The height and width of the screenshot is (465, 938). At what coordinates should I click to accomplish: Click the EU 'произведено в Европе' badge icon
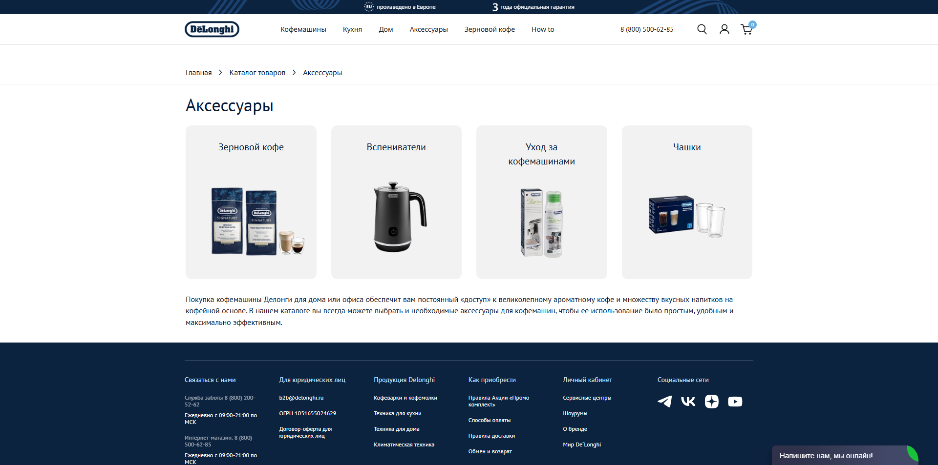click(x=368, y=7)
